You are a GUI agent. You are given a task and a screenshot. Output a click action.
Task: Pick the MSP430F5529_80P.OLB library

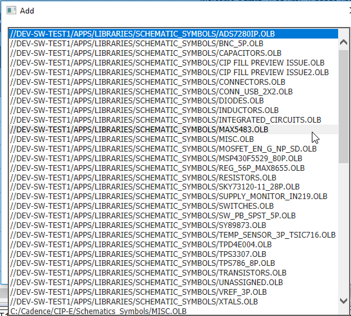tap(174, 159)
